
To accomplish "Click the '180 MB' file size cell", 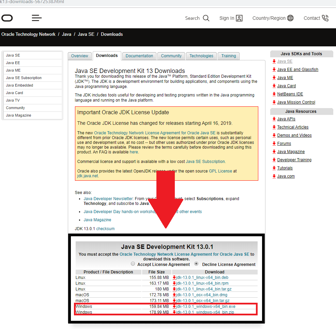I will (157, 289).
